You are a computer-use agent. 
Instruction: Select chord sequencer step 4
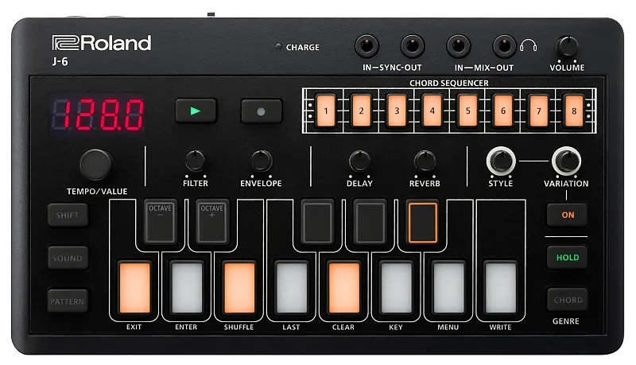point(431,111)
